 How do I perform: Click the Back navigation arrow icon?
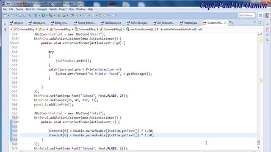tap(105, 15)
